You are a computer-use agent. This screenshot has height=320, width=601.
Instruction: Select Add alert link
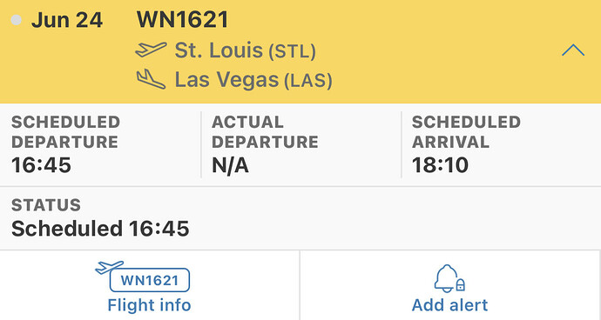point(449,305)
